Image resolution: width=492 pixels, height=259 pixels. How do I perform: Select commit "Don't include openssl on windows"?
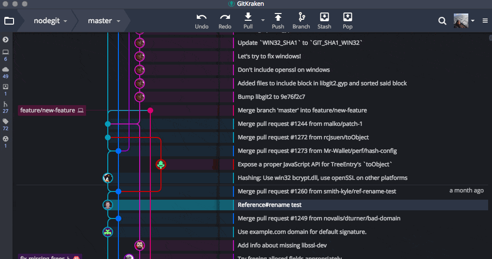[x=284, y=70]
